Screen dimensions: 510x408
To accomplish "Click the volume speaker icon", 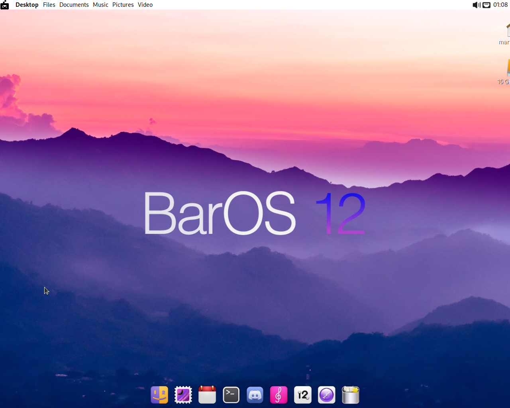I will (476, 5).
